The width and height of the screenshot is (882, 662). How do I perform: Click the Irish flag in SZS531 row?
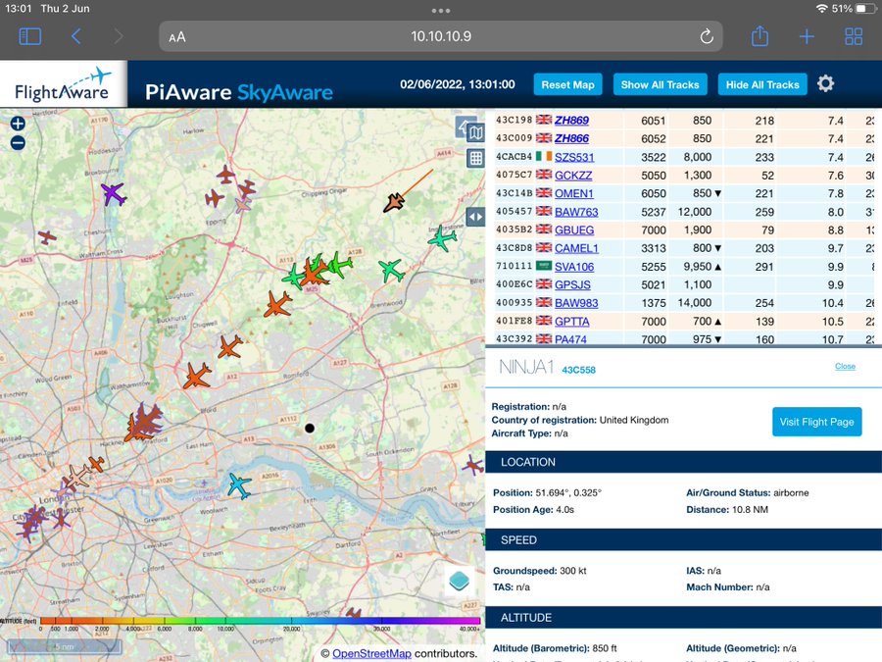[543, 156]
